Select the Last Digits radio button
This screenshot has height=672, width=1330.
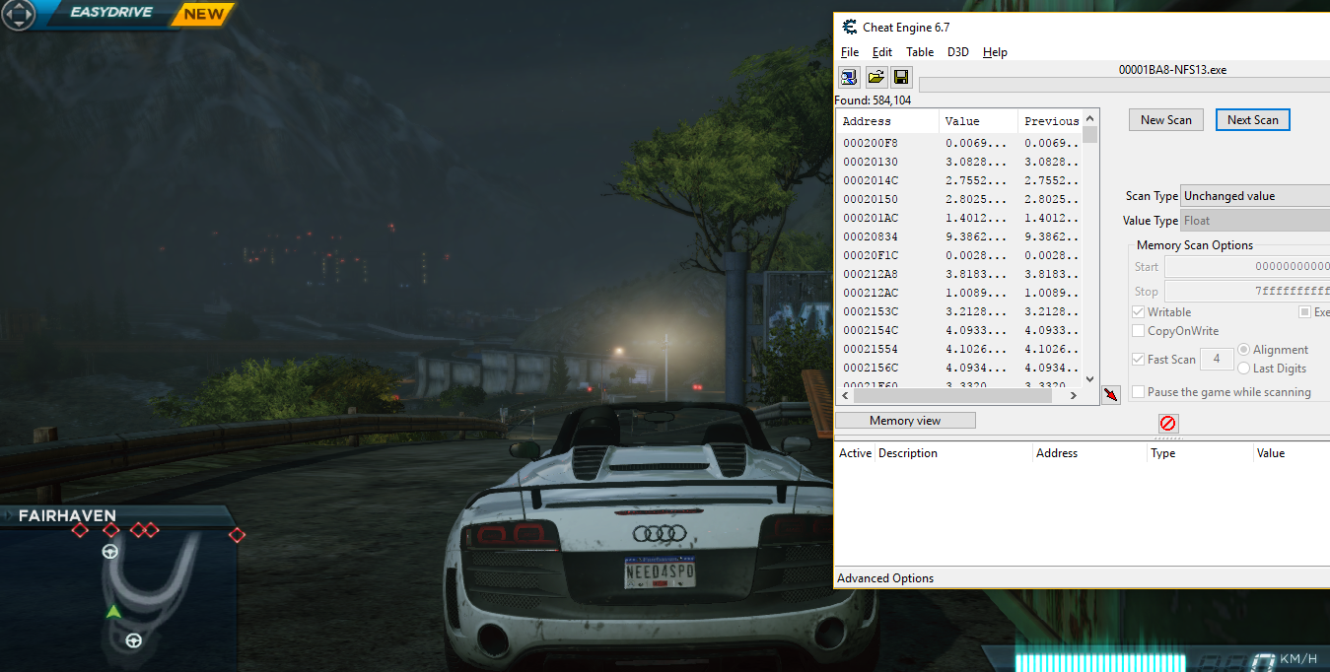pos(1243,369)
